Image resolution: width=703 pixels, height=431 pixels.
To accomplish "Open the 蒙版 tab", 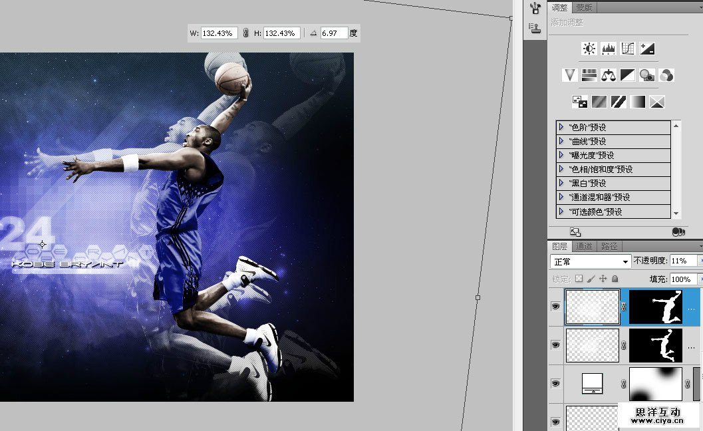I will [584, 8].
